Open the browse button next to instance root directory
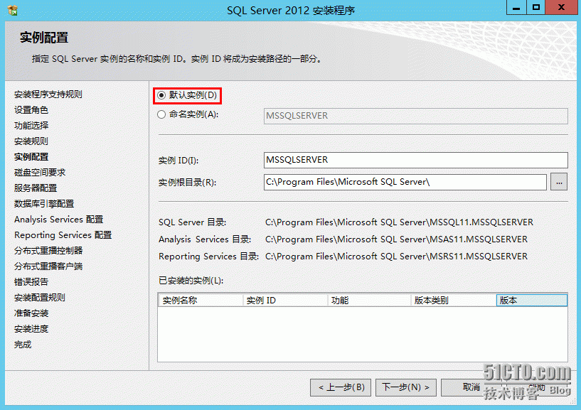 point(559,182)
